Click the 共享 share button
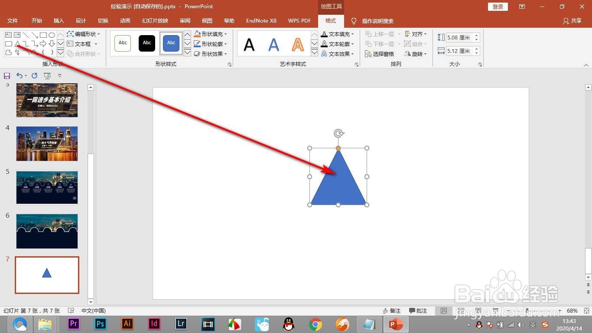Viewport: 592px width, 333px height. pyautogui.click(x=572, y=21)
